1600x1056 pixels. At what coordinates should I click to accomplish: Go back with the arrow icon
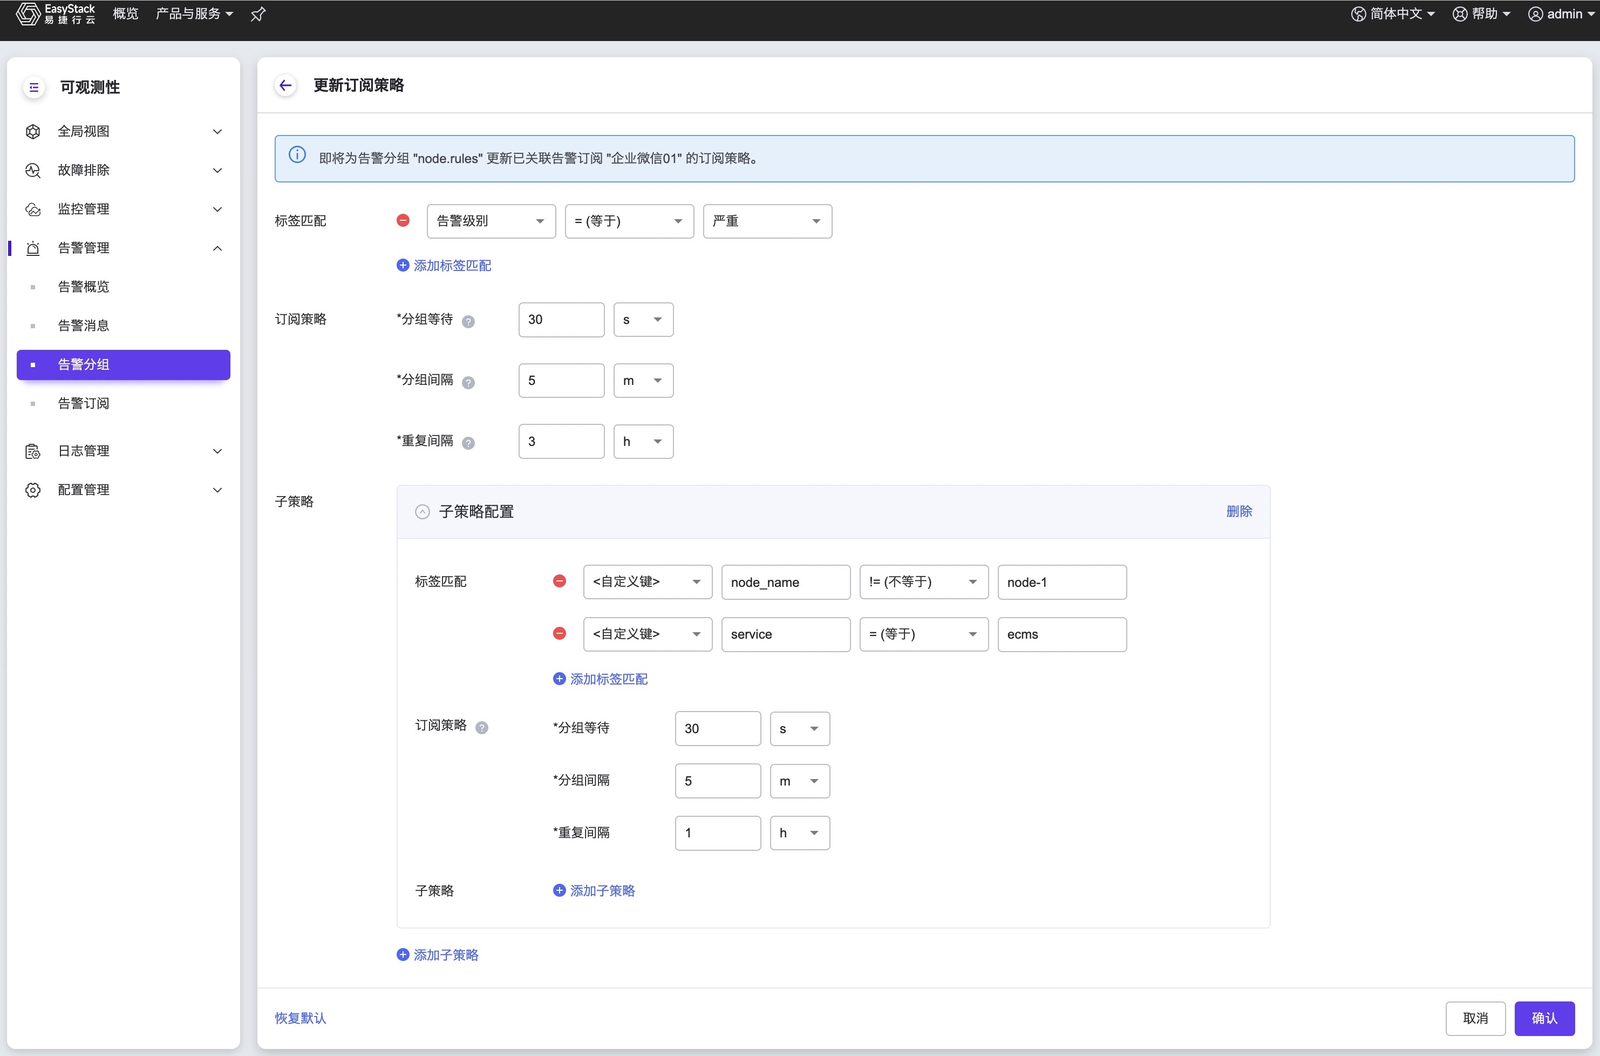pos(285,85)
